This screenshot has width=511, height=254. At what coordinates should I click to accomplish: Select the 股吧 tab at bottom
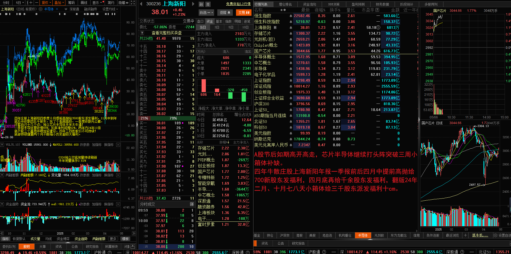[27, 247]
